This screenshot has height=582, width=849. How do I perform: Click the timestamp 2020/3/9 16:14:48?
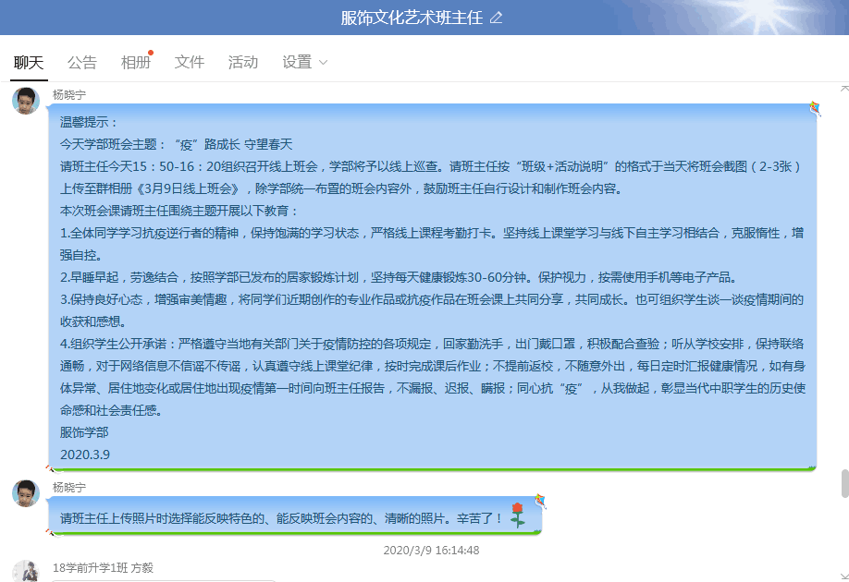pos(431,550)
